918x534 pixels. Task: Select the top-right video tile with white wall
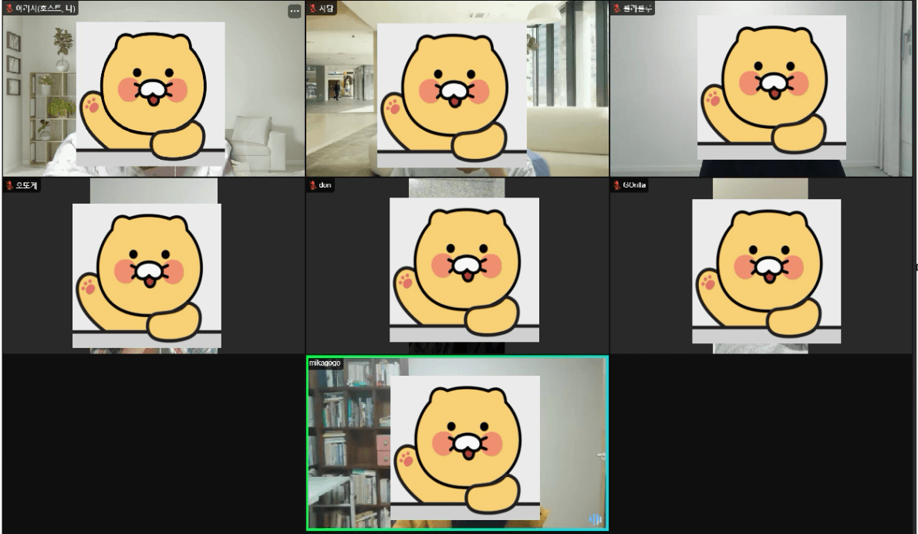(x=761, y=89)
